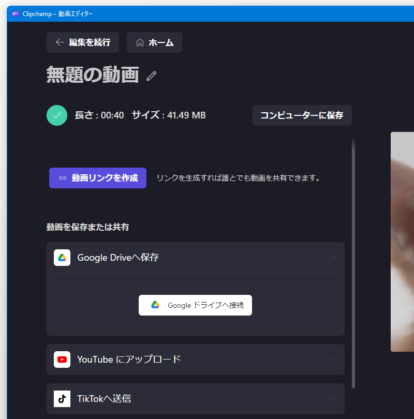The height and width of the screenshot is (419, 414).
Task: Click the Google Driveへ保存 label
Action: click(x=118, y=258)
